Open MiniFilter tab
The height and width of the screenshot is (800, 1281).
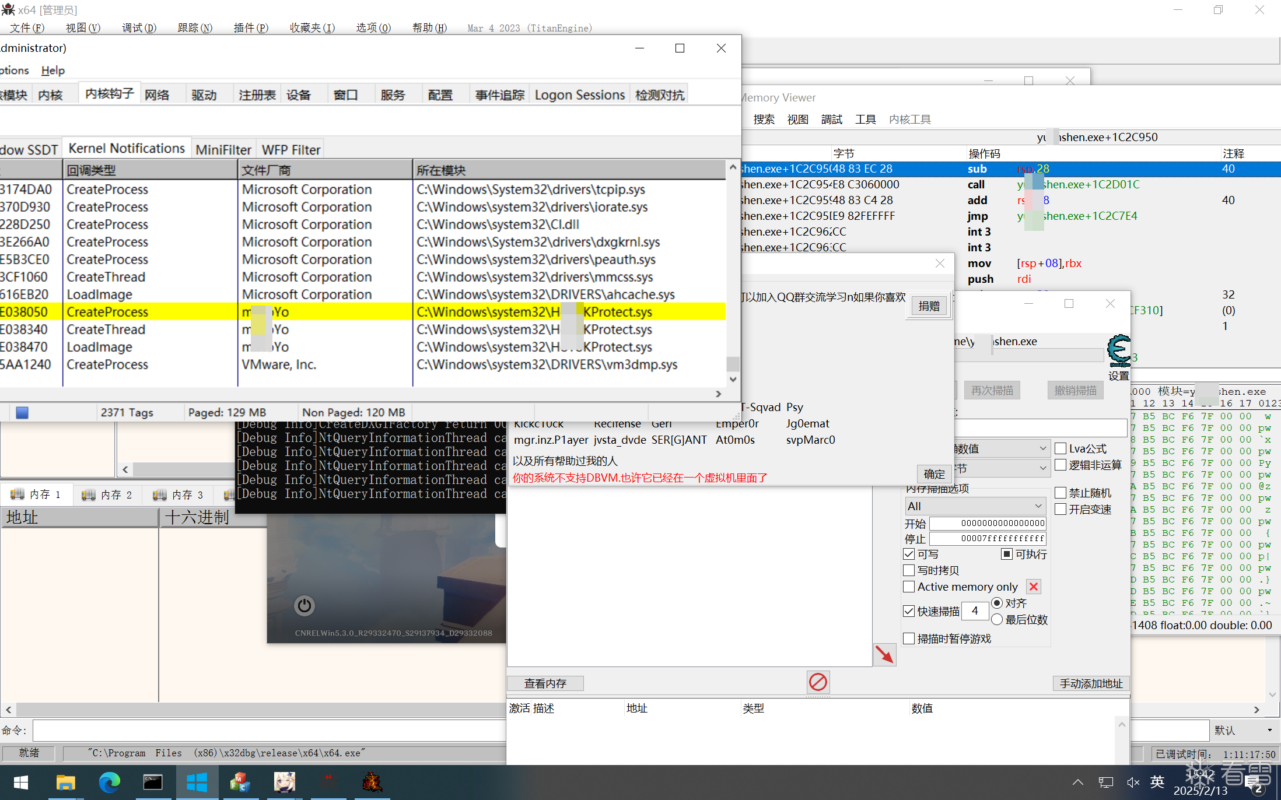pyautogui.click(x=223, y=150)
